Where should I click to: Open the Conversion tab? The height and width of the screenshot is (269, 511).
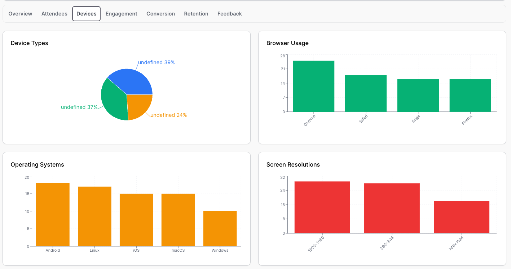click(x=160, y=14)
